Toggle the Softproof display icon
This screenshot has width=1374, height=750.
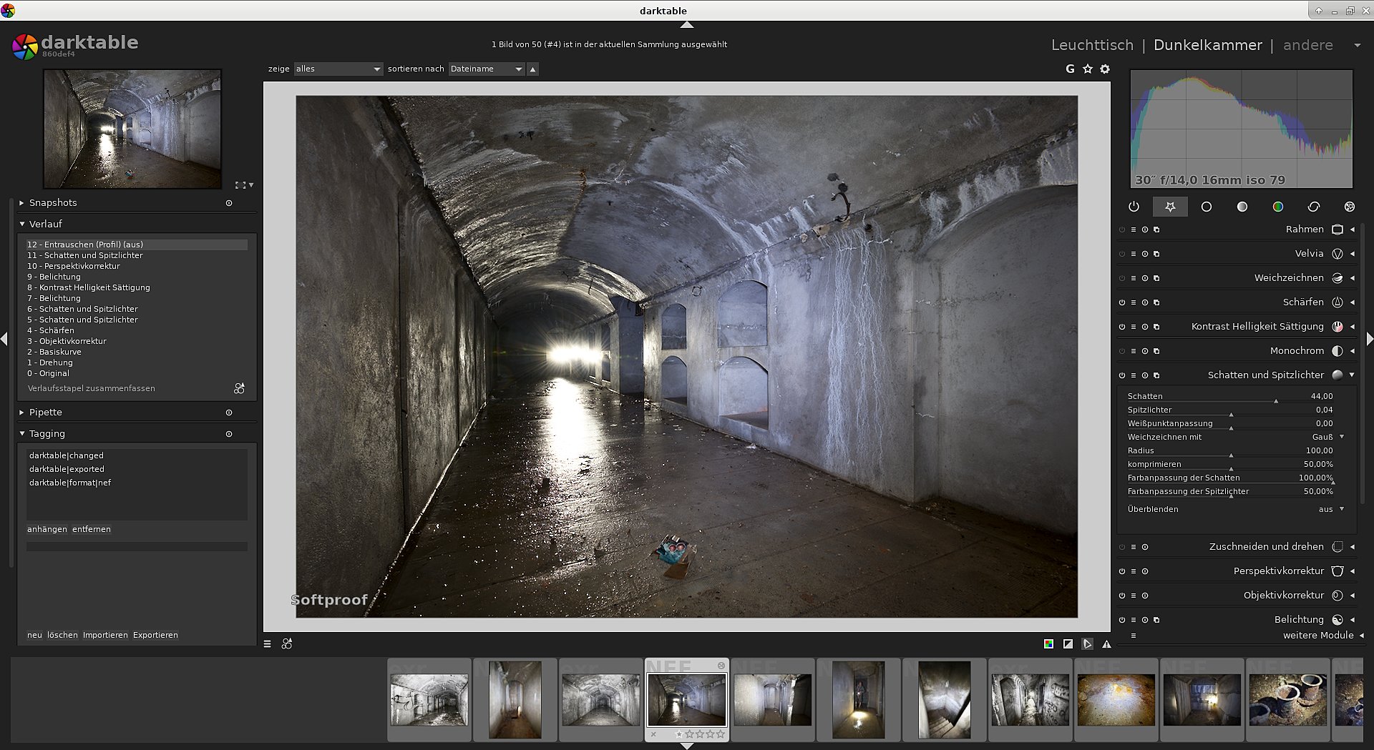(1087, 643)
